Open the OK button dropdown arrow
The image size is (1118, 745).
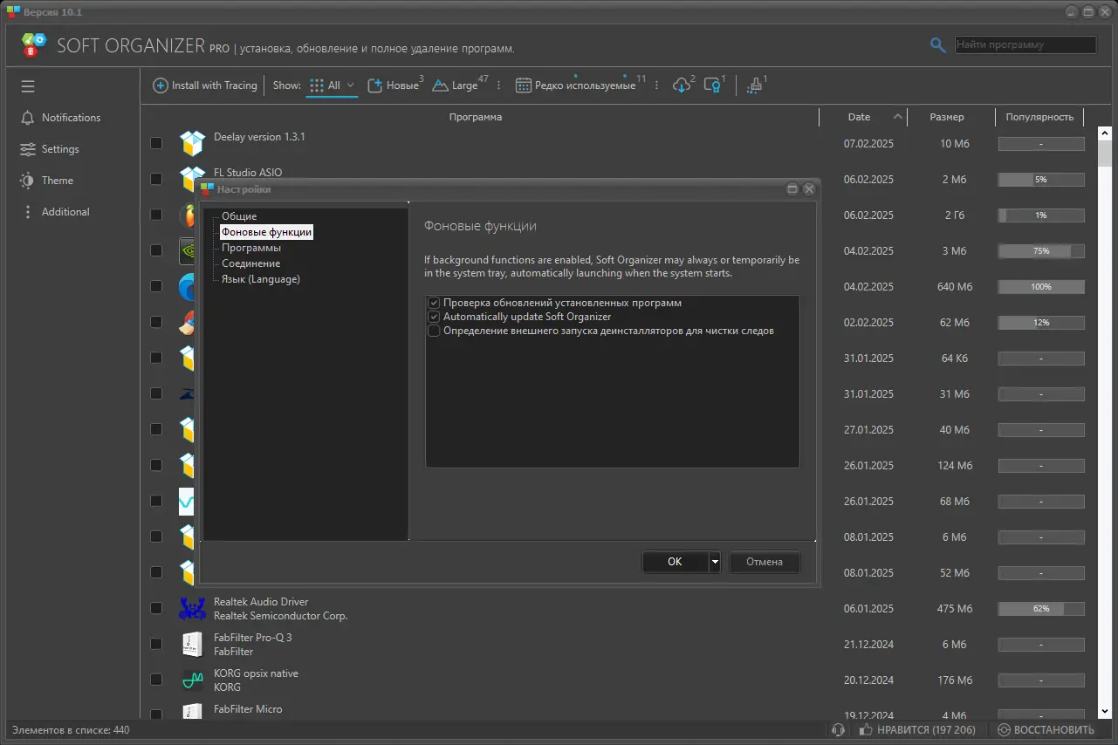click(x=715, y=562)
